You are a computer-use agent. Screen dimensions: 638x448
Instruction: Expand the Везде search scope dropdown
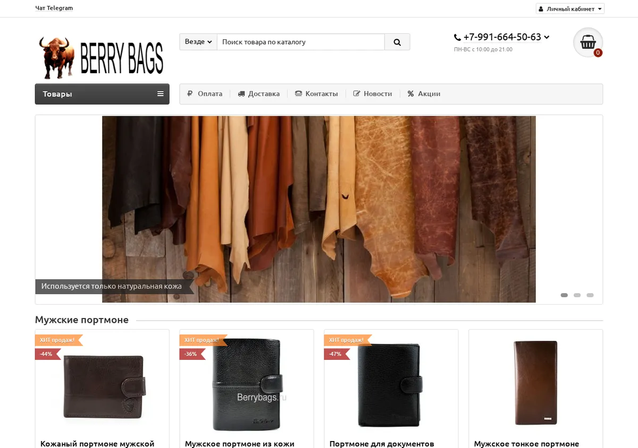pos(198,42)
